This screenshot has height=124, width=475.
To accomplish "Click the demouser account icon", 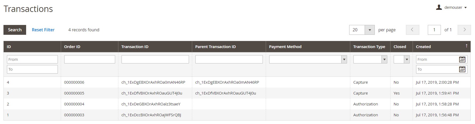I will [439, 7].
